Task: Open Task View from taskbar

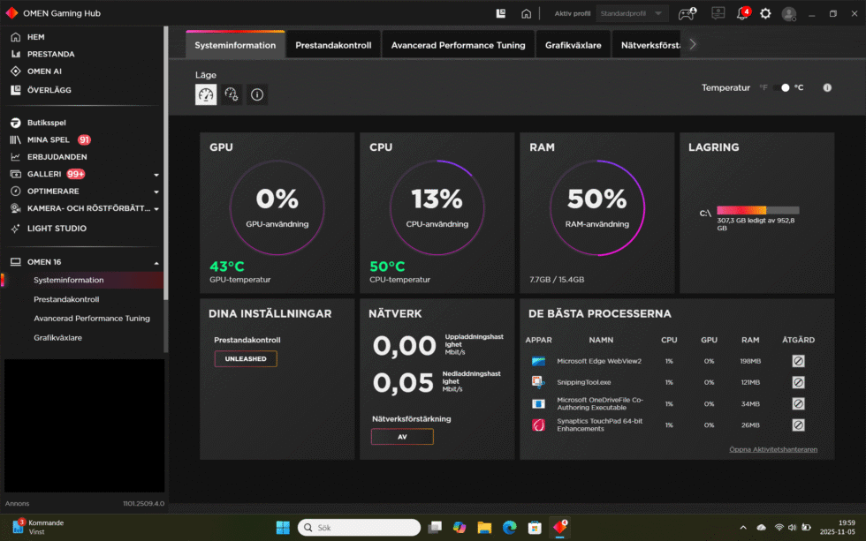Action: click(435, 528)
